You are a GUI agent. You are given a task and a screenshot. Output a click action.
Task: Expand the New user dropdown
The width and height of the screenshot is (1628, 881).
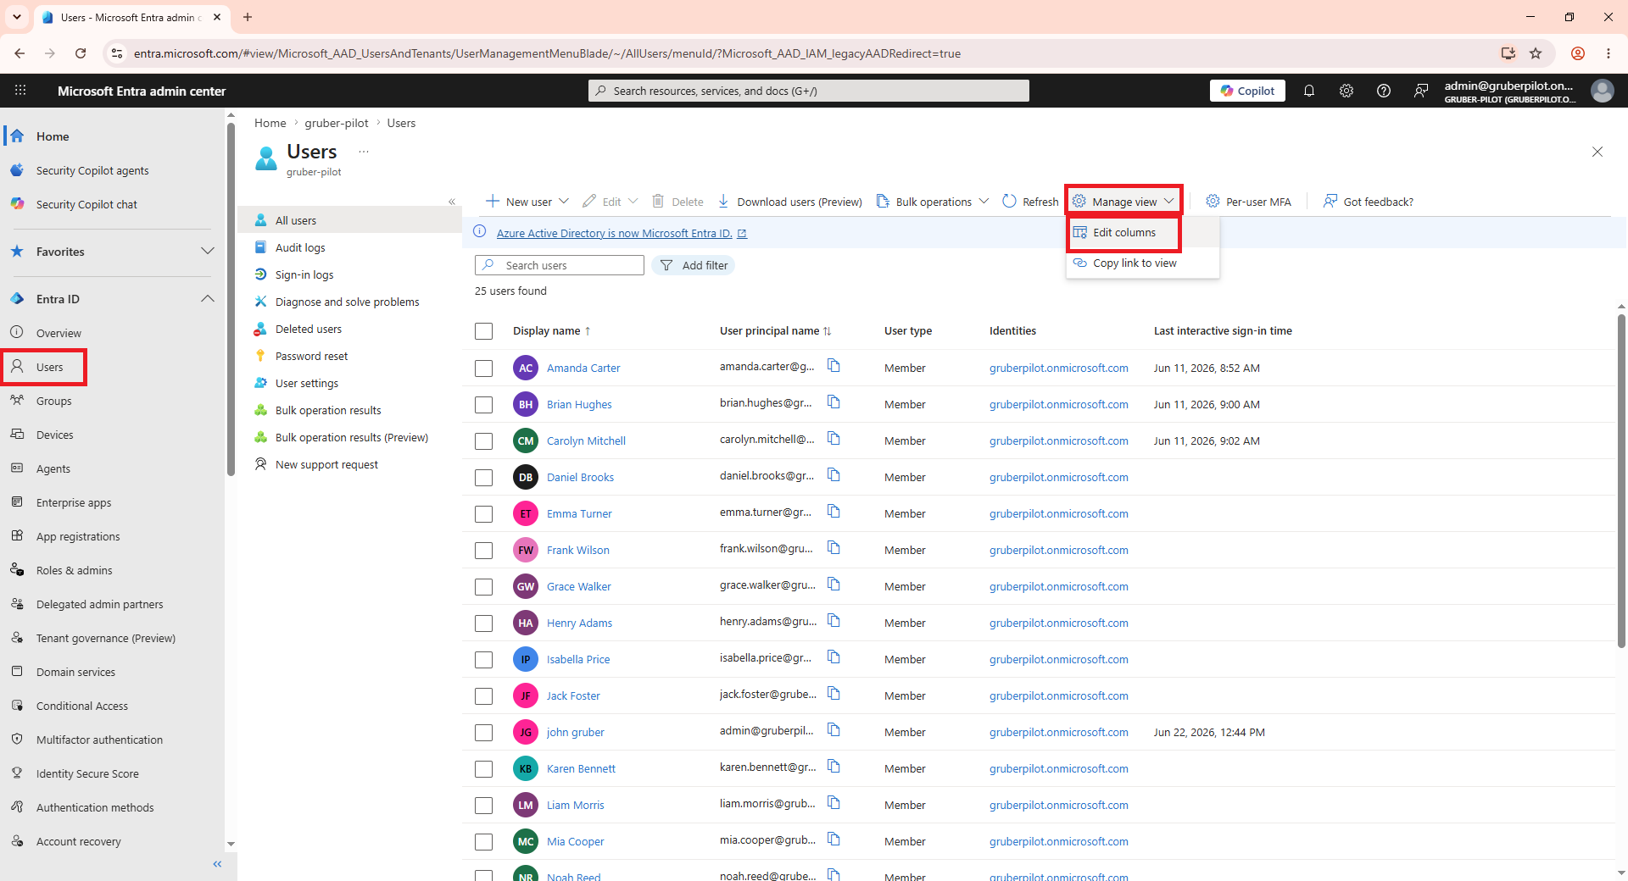pyautogui.click(x=564, y=202)
